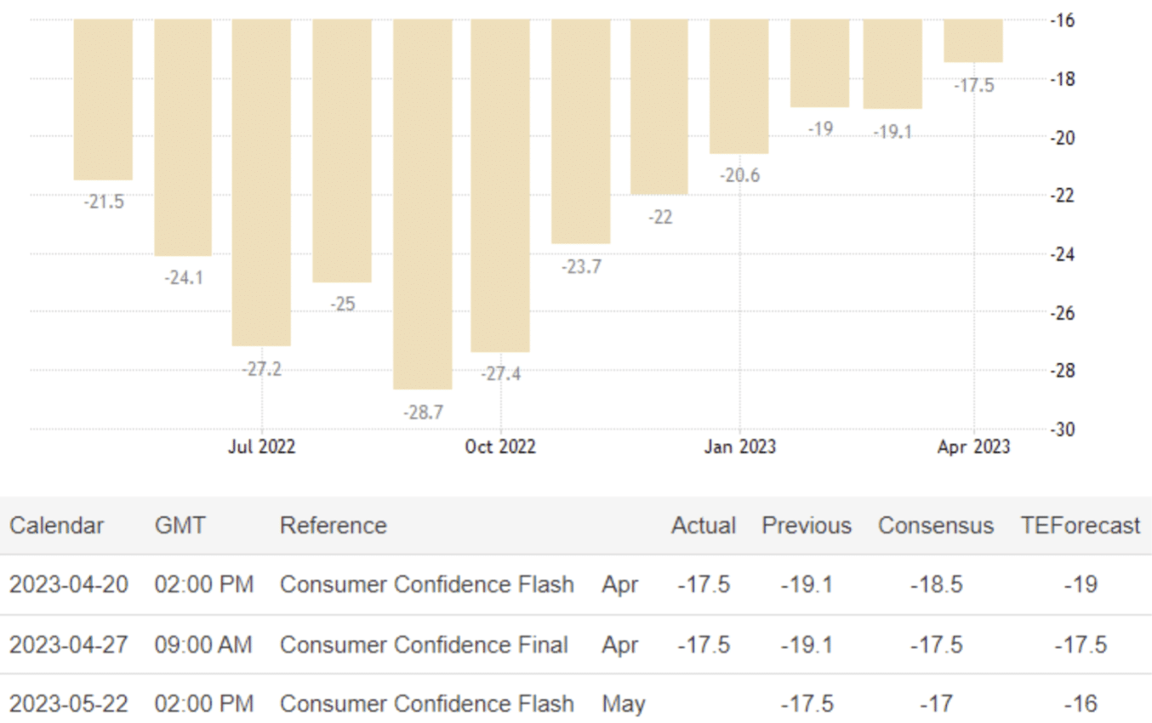Open the April 20 Consumer Confidence Flash link

pyautogui.click(x=426, y=585)
